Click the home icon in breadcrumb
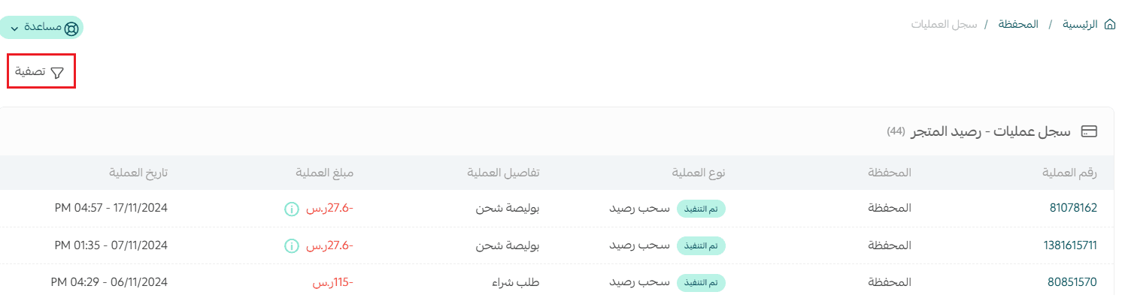1122x304 pixels. tap(1110, 25)
